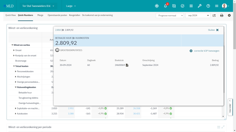Click the 2.951 forecast value link
This screenshot has width=236, height=132.
[71, 108]
